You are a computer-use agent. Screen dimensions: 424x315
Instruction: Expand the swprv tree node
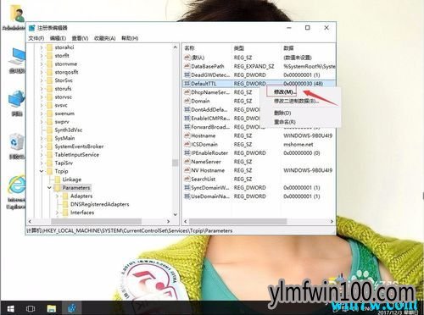[42, 122]
